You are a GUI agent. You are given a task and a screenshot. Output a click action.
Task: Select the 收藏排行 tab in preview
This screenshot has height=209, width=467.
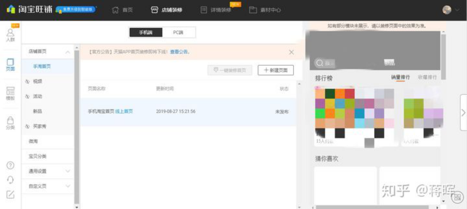tap(427, 77)
